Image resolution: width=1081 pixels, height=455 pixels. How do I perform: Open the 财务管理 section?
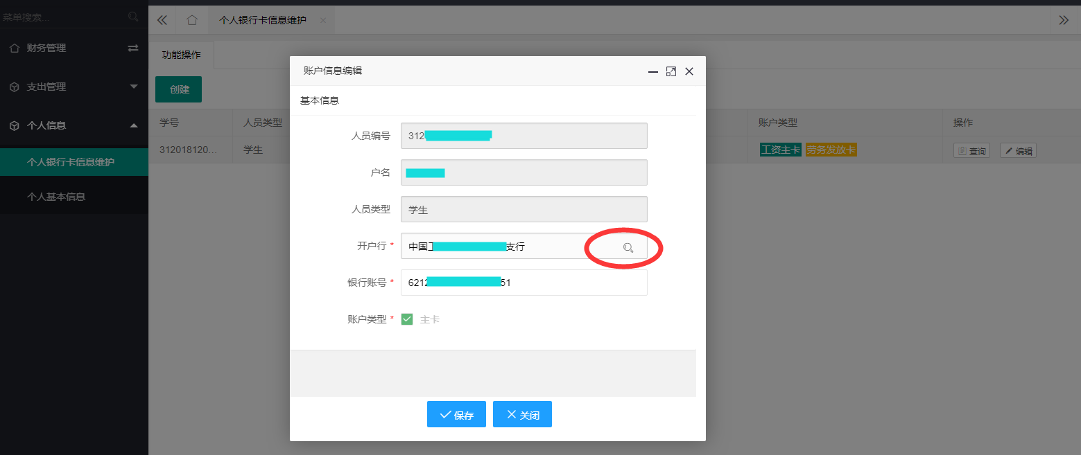click(46, 48)
